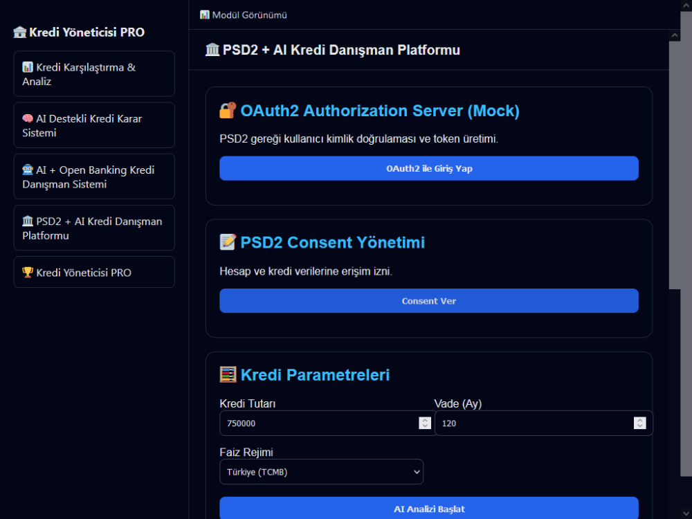Click the trophy icon in sidebar Kredi Yöneticisi PRO

click(x=28, y=272)
